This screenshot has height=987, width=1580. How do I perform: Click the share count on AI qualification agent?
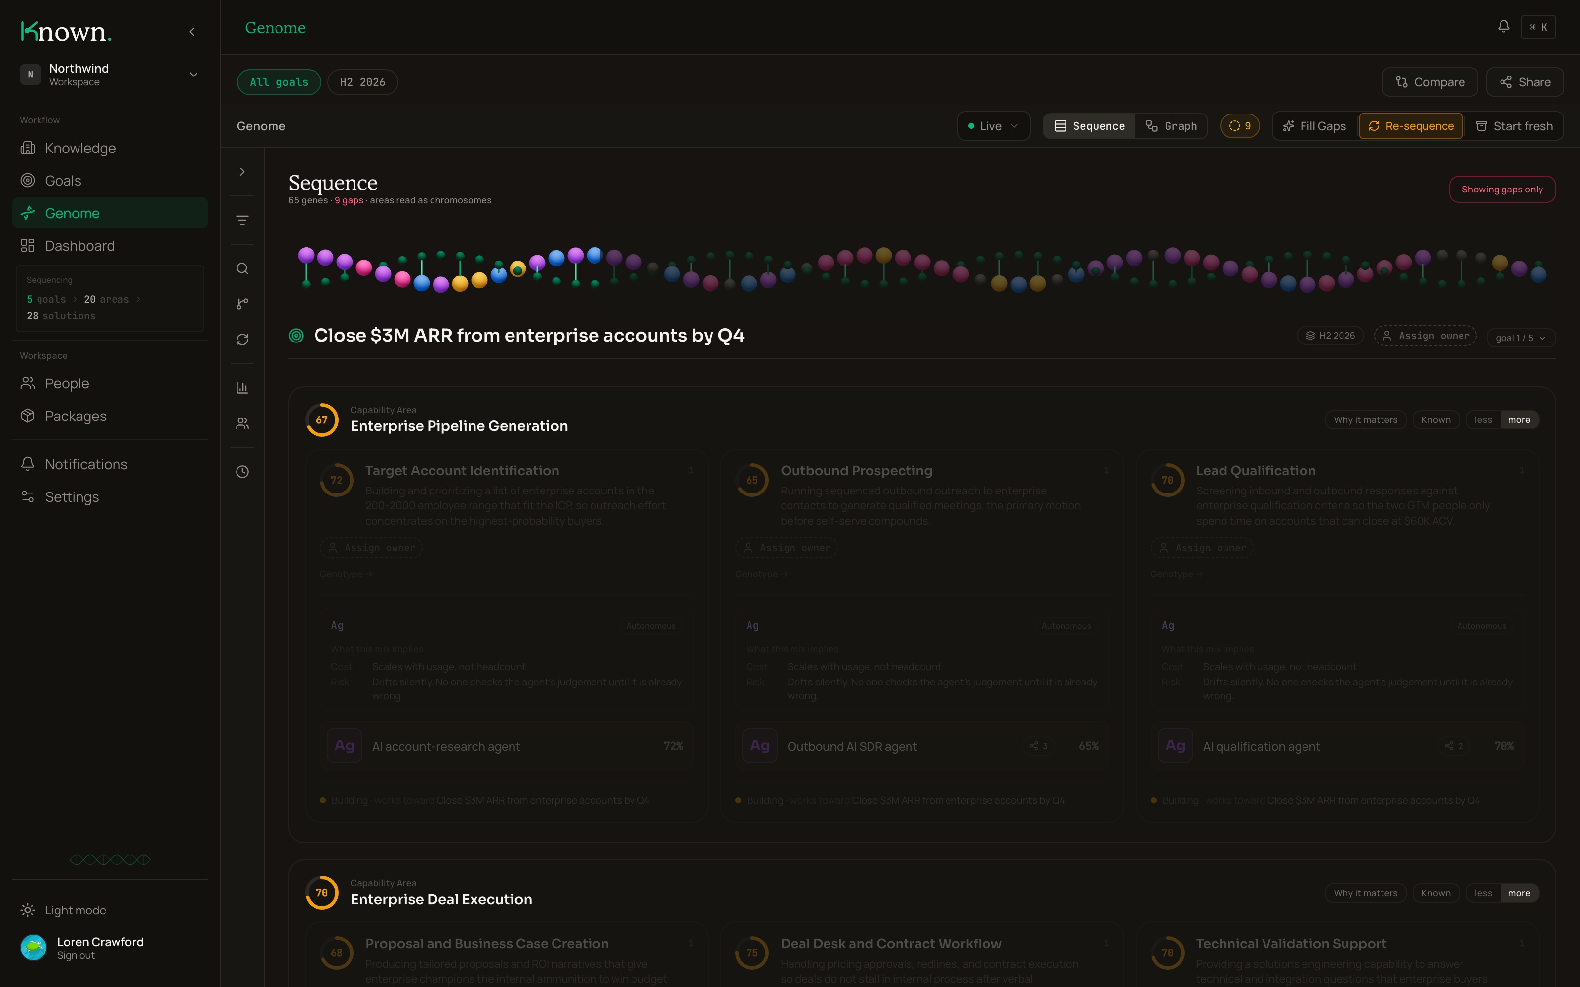click(1455, 746)
